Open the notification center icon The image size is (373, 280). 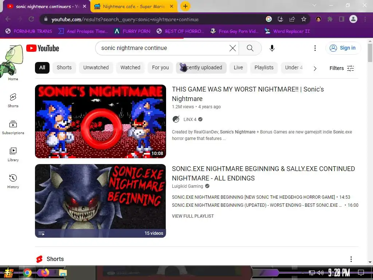[361, 273]
